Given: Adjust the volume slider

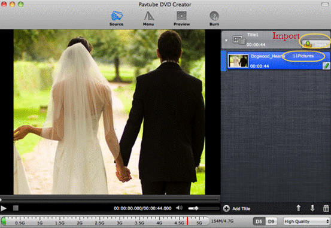Looking at the screenshot, I should click(204, 208).
